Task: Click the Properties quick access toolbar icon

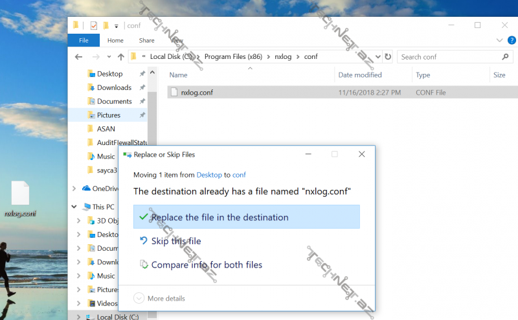Action: [x=93, y=26]
